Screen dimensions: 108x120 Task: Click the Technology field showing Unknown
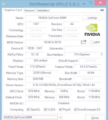click(x=36, y=30)
